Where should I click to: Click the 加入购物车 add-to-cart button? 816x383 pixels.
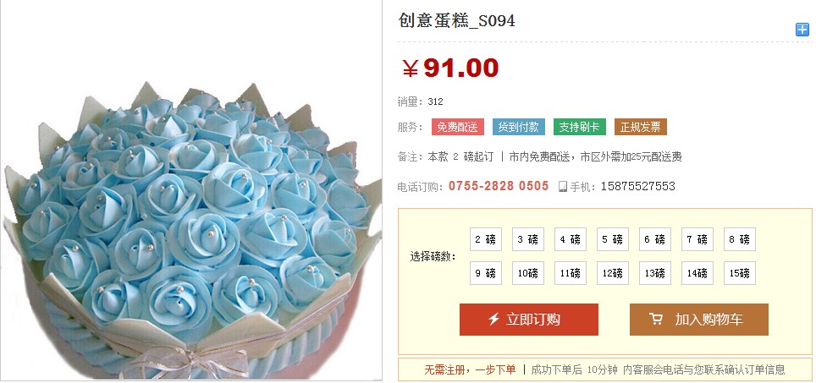(x=699, y=320)
